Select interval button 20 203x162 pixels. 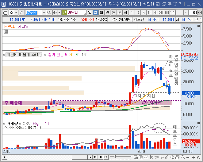(x=155, y=13)
